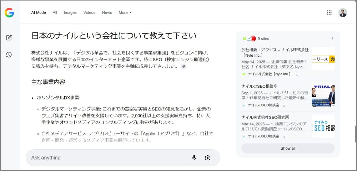Image resolution: width=357 pixels, height=171 pixels.
Task: Click the query heading 日本のナイルという会社
Action: [114, 36]
